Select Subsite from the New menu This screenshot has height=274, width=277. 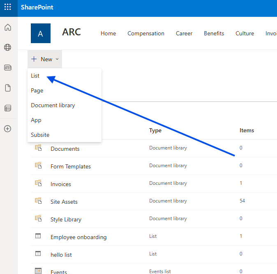point(40,135)
